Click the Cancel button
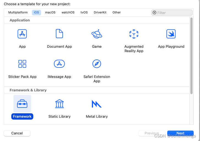 point(17,133)
